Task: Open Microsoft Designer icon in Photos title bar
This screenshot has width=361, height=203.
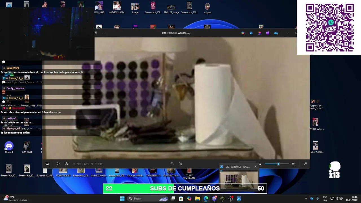Action: point(259,33)
